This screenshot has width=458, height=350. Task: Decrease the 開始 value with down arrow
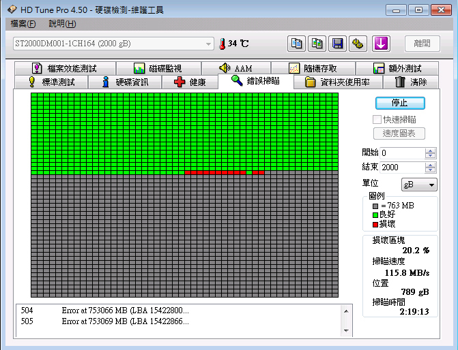(430, 156)
